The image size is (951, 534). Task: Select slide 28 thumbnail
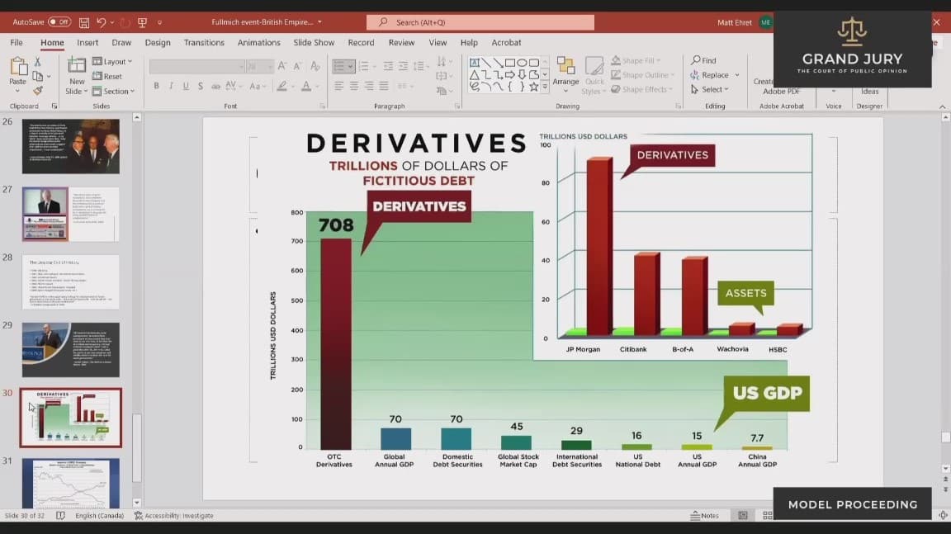[70, 281]
